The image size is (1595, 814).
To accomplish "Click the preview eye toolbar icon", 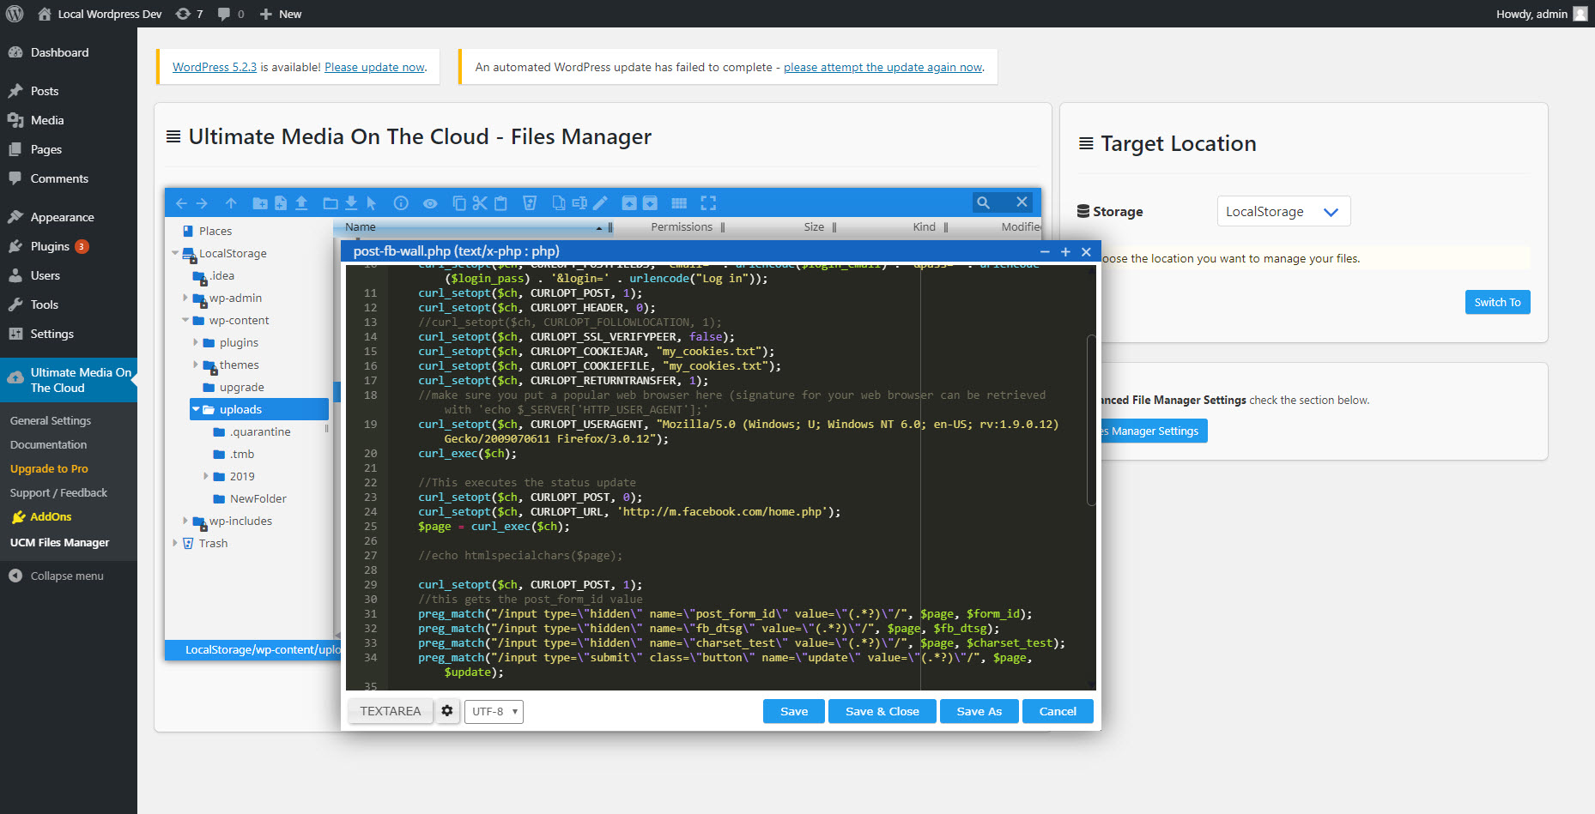I will (x=430, y=203).
